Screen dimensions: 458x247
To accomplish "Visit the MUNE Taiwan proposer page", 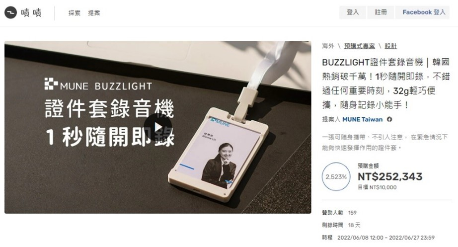I will point(362,119).
